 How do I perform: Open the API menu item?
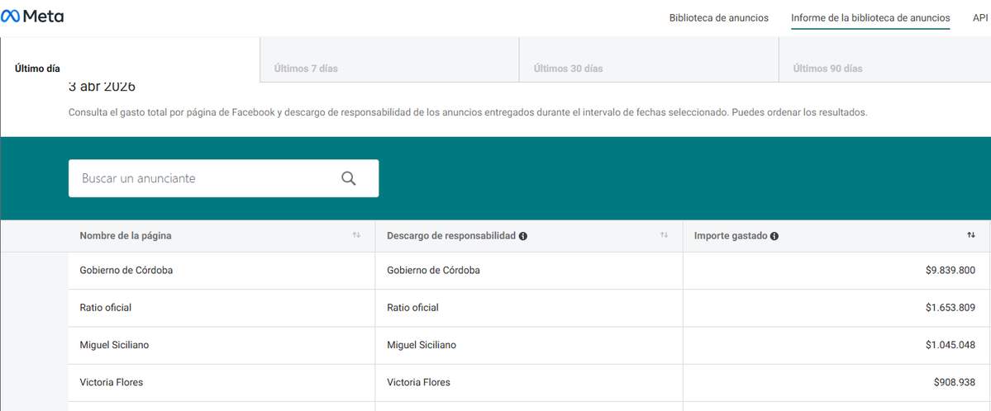(x=980, y=17)
